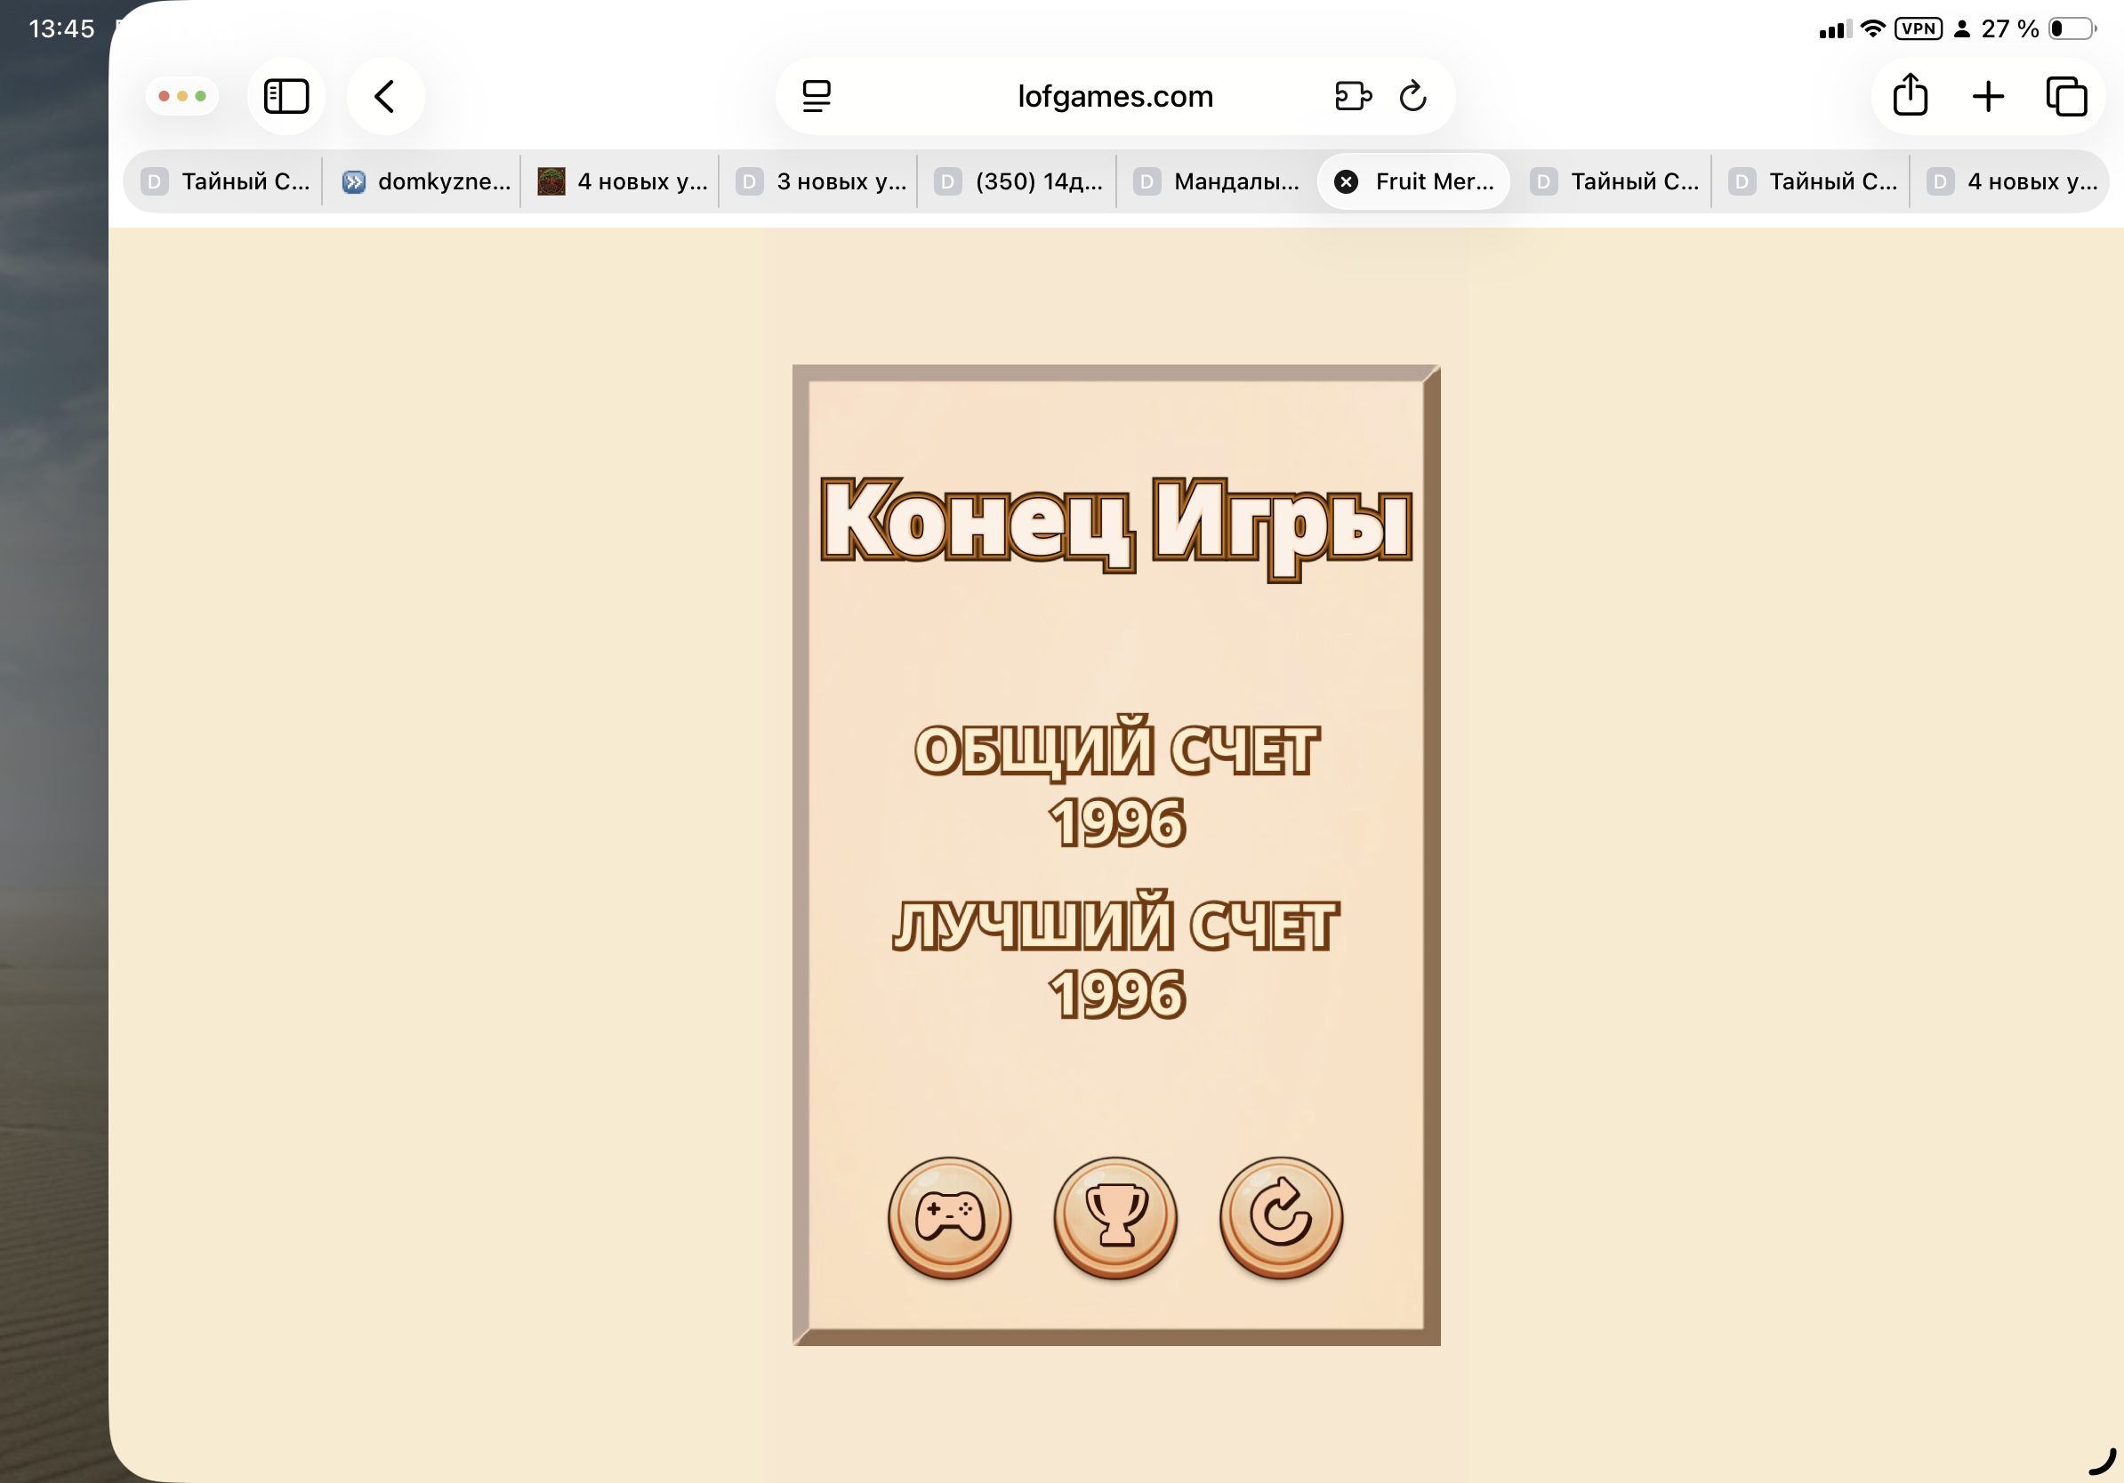The height and width of the screenshot is (1483, 2124).
Task: Switch to the Мандалы tab
Action: (x=1219, y=182)
